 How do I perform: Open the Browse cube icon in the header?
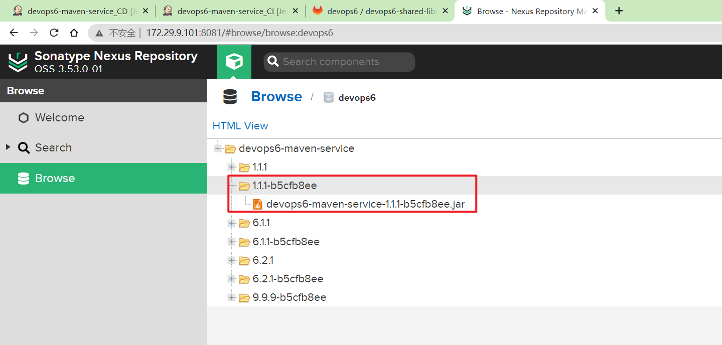234,62
